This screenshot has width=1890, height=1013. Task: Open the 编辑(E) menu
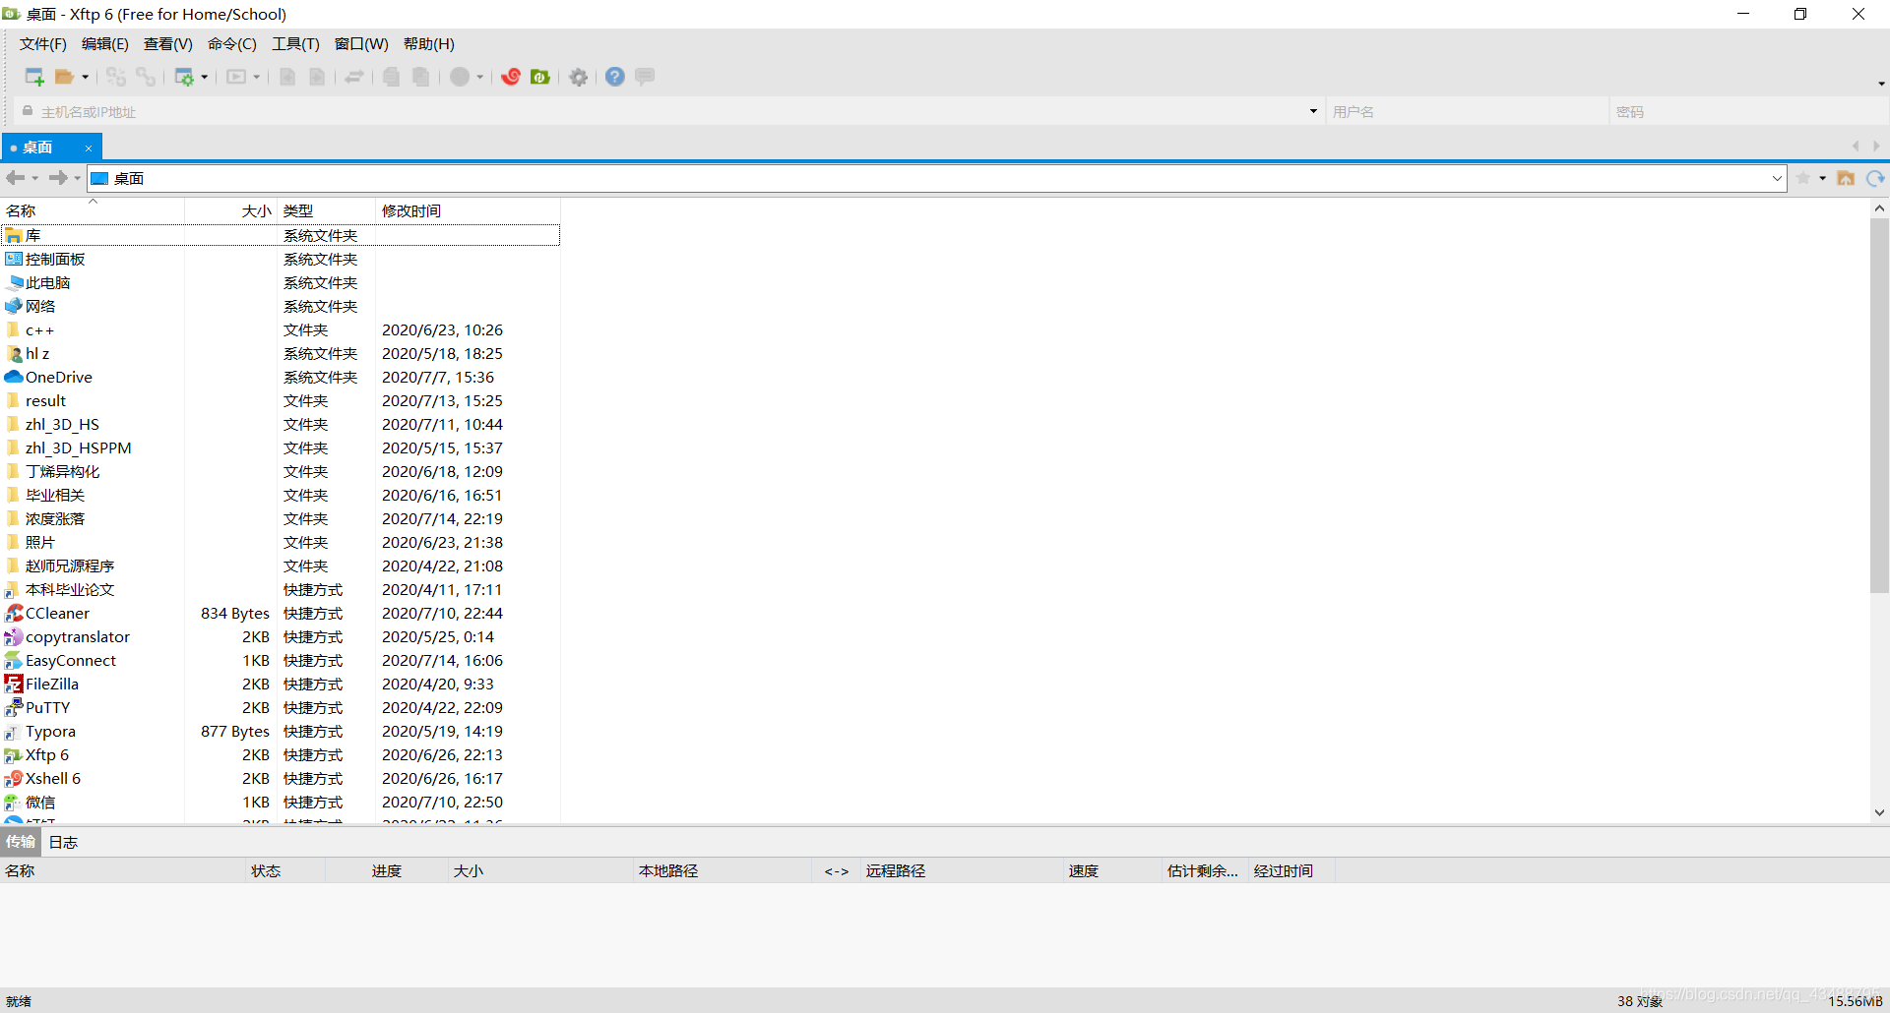coord(105,44)
